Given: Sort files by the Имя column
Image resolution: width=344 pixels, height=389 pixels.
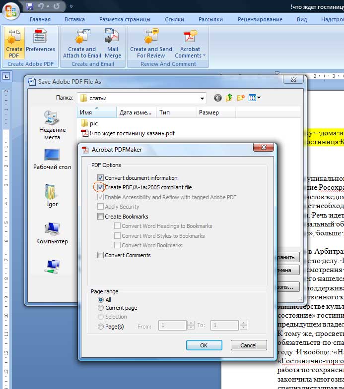Looking at the screenshot, I should click(x=97, y=112).
